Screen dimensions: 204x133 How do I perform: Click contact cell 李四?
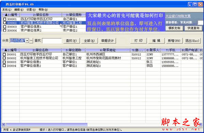(x=150, y=66)
